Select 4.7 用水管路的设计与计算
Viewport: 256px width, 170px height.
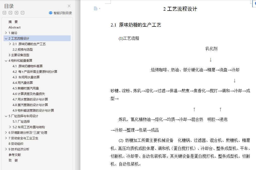click(30, 99)
